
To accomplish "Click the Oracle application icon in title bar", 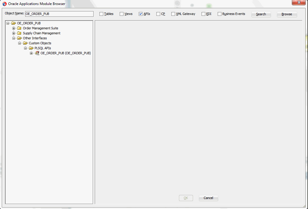I will [4, 4].
